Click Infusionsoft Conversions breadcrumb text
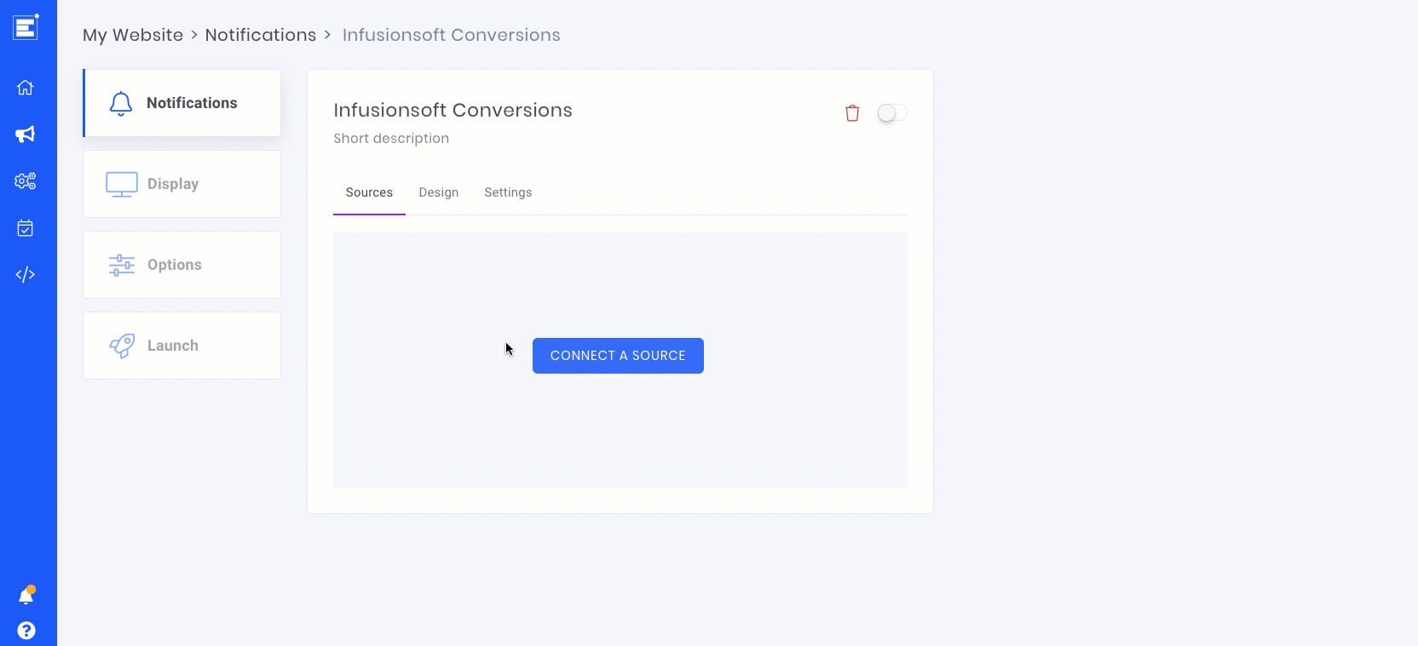The width and height of the screenshot is (1418, 646). [x=452, y=35]
